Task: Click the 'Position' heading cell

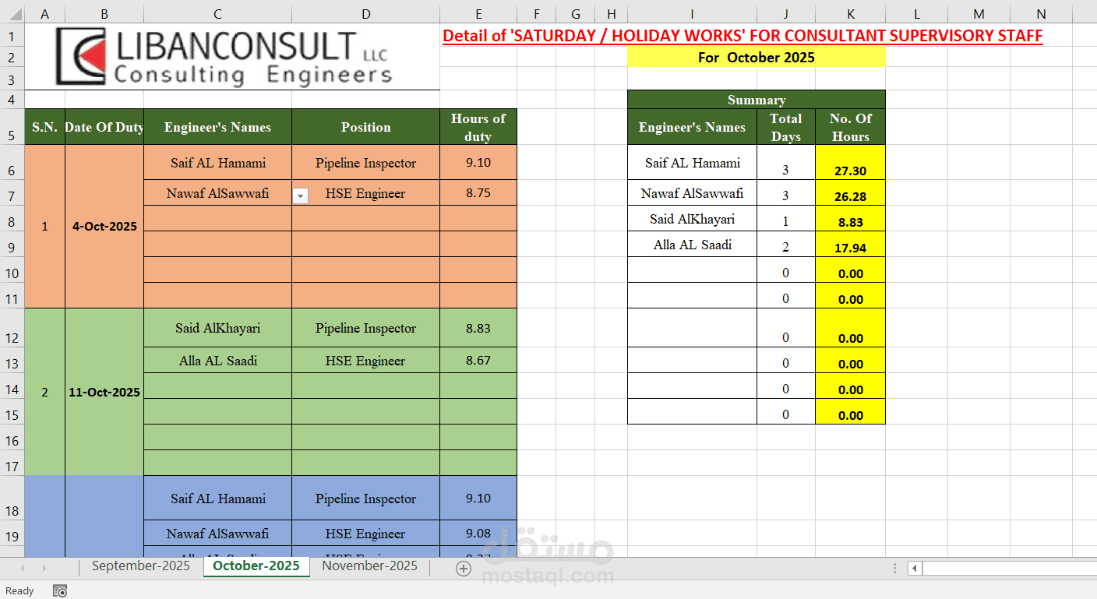Action: click(x=365, y=127)
